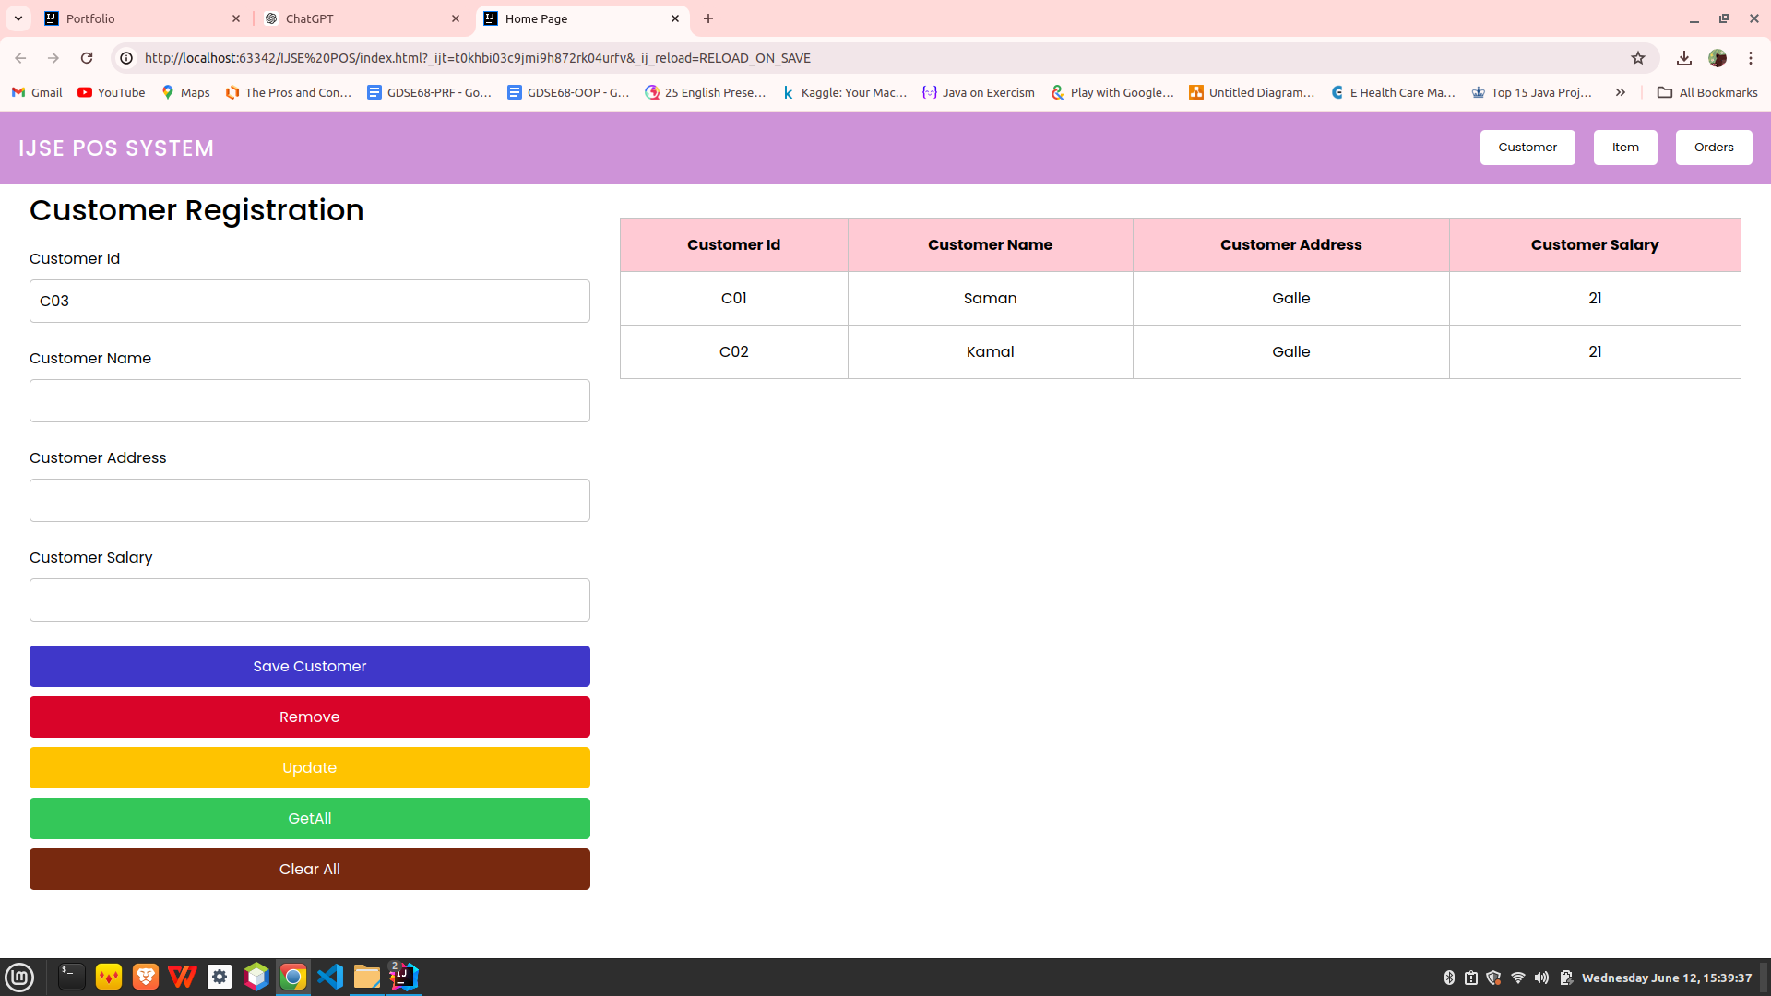This screenshot has height=996, width=1771.
Task: Expand tab search dropdown arrow
Action: [x=18, y=18]
